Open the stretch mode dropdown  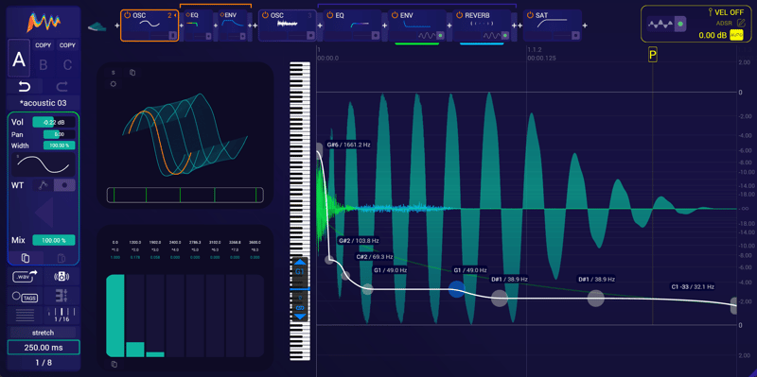pos(43,333)
